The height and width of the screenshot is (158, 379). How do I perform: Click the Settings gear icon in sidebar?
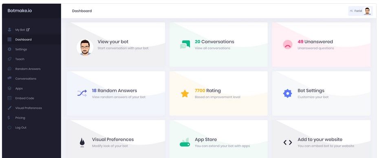(9, 49)
